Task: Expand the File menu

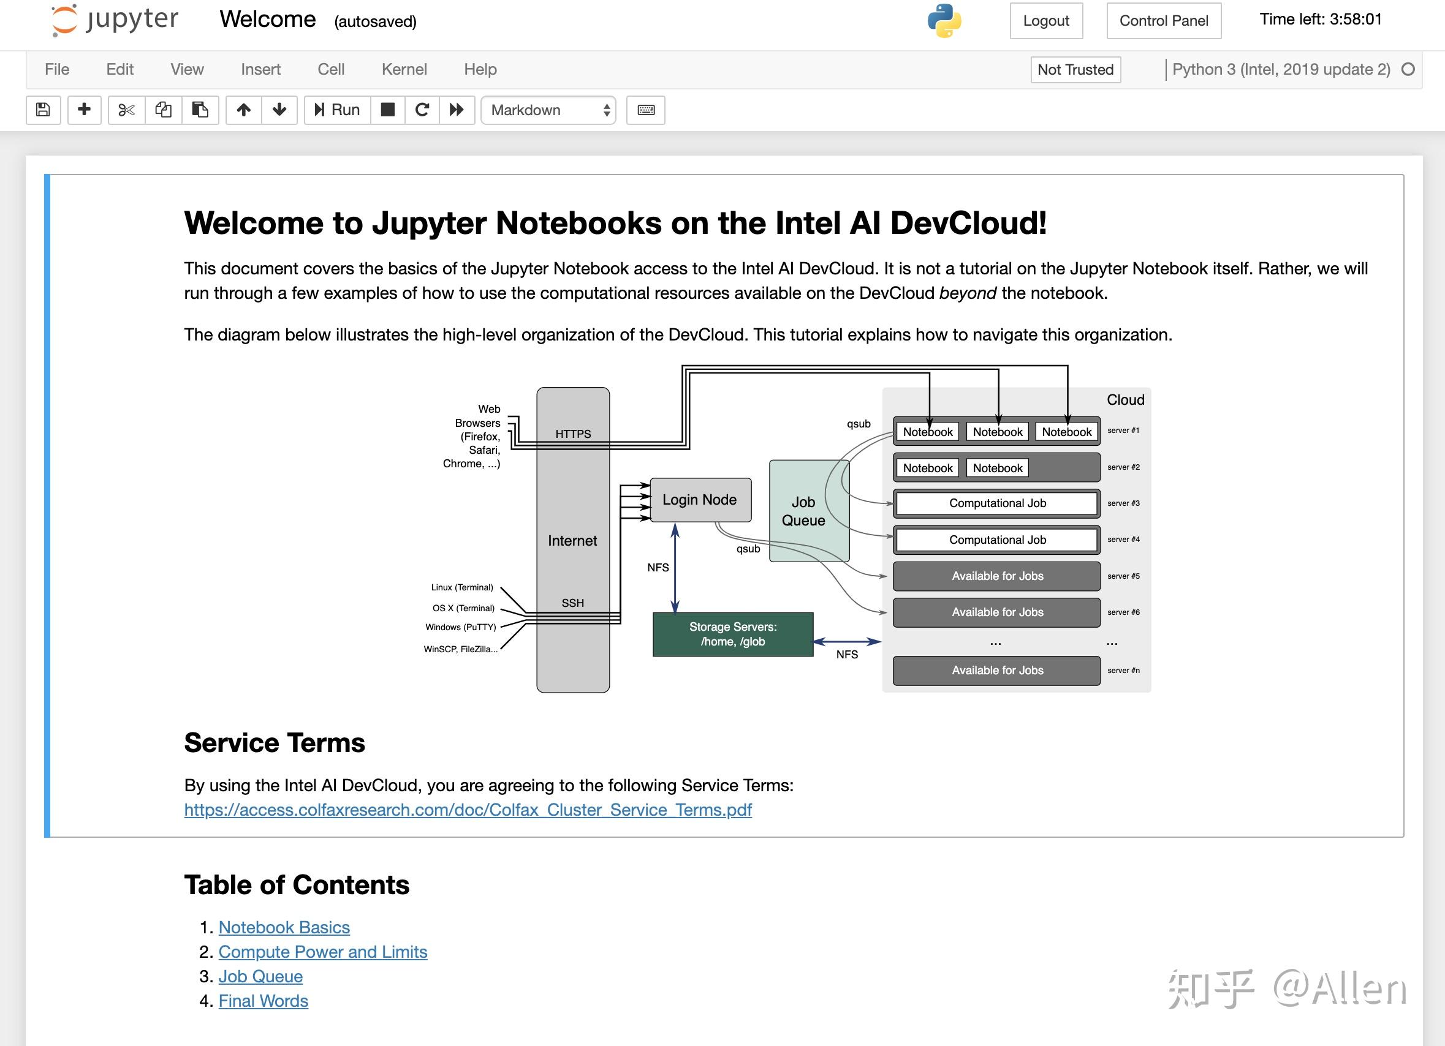Action: (x=57, y=69)
